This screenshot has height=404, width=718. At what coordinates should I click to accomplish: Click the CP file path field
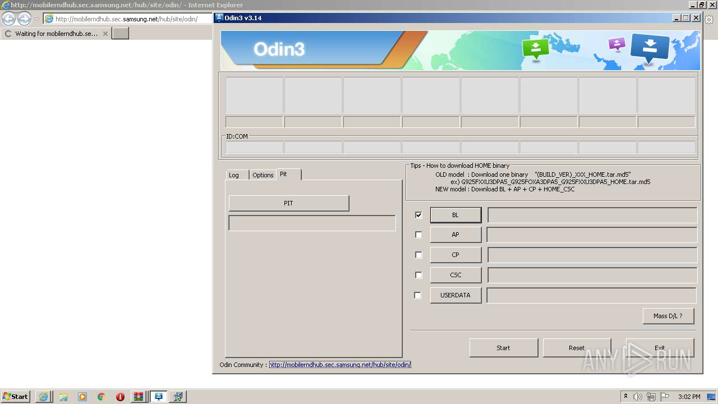tap(592, 255)
